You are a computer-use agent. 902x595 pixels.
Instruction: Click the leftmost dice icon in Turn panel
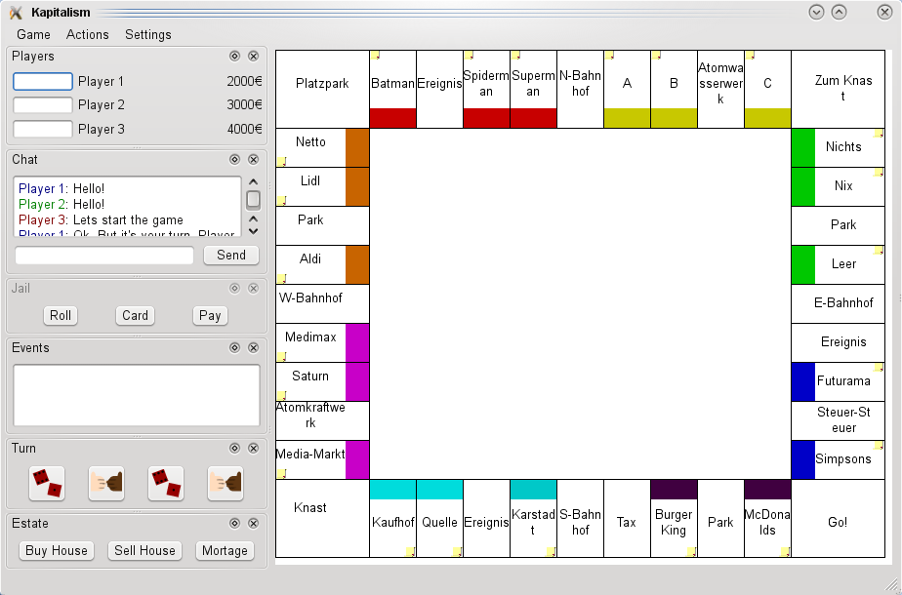click(47, 484)
